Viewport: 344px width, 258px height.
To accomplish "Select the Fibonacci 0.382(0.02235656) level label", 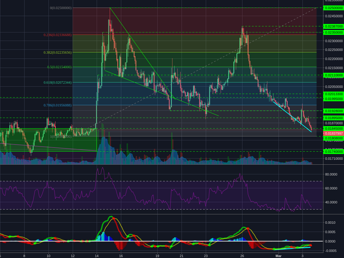I will coord(58,52).
